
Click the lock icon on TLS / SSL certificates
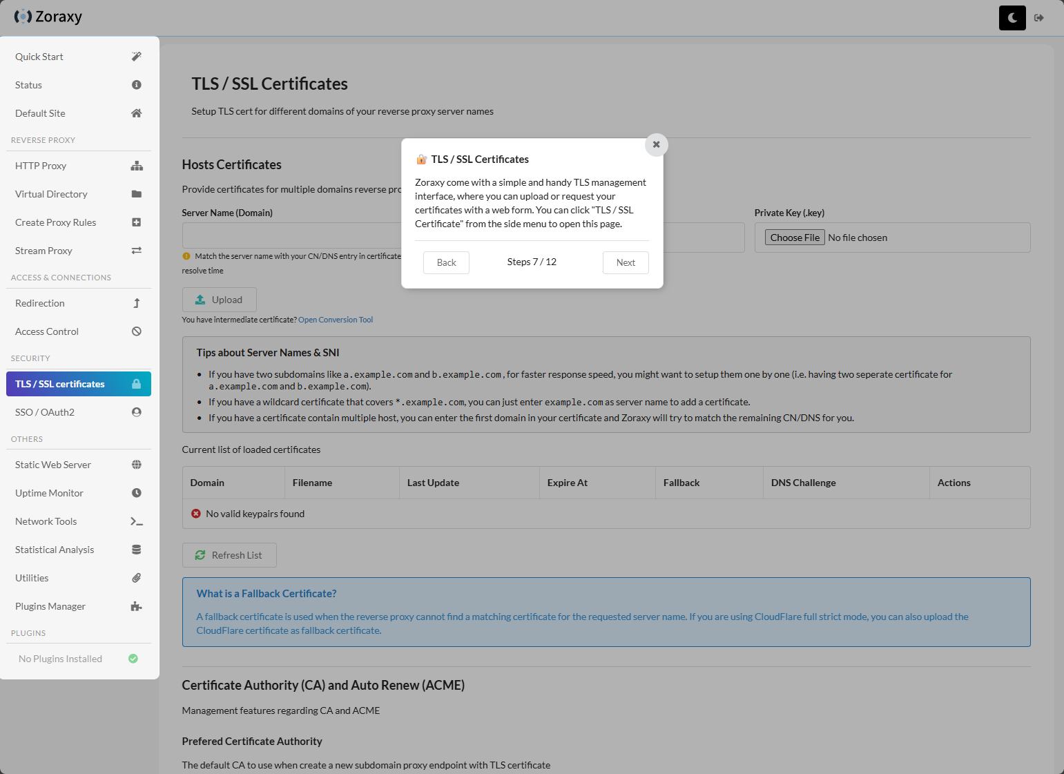tap(137, 384)
